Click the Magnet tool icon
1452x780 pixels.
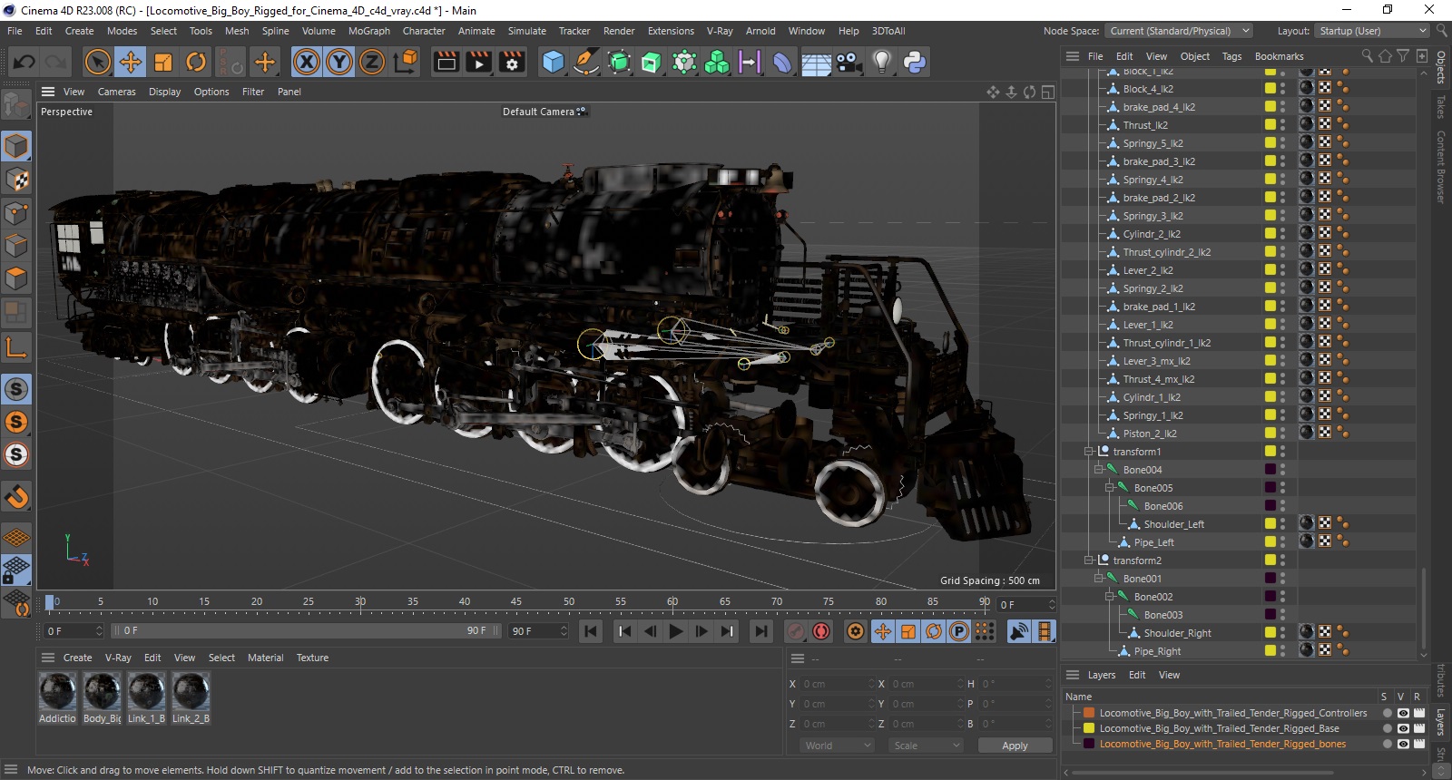[x=16, y=496]
